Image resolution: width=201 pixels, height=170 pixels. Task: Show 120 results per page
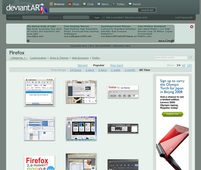point(189,65)
